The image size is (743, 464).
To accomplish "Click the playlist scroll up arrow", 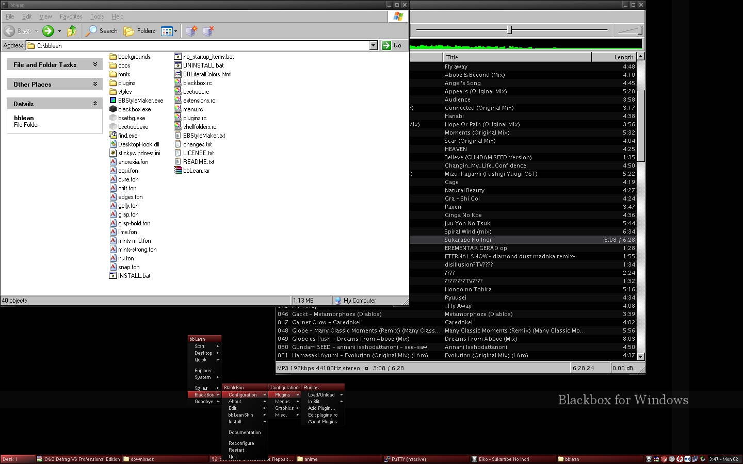I will 640,57.
